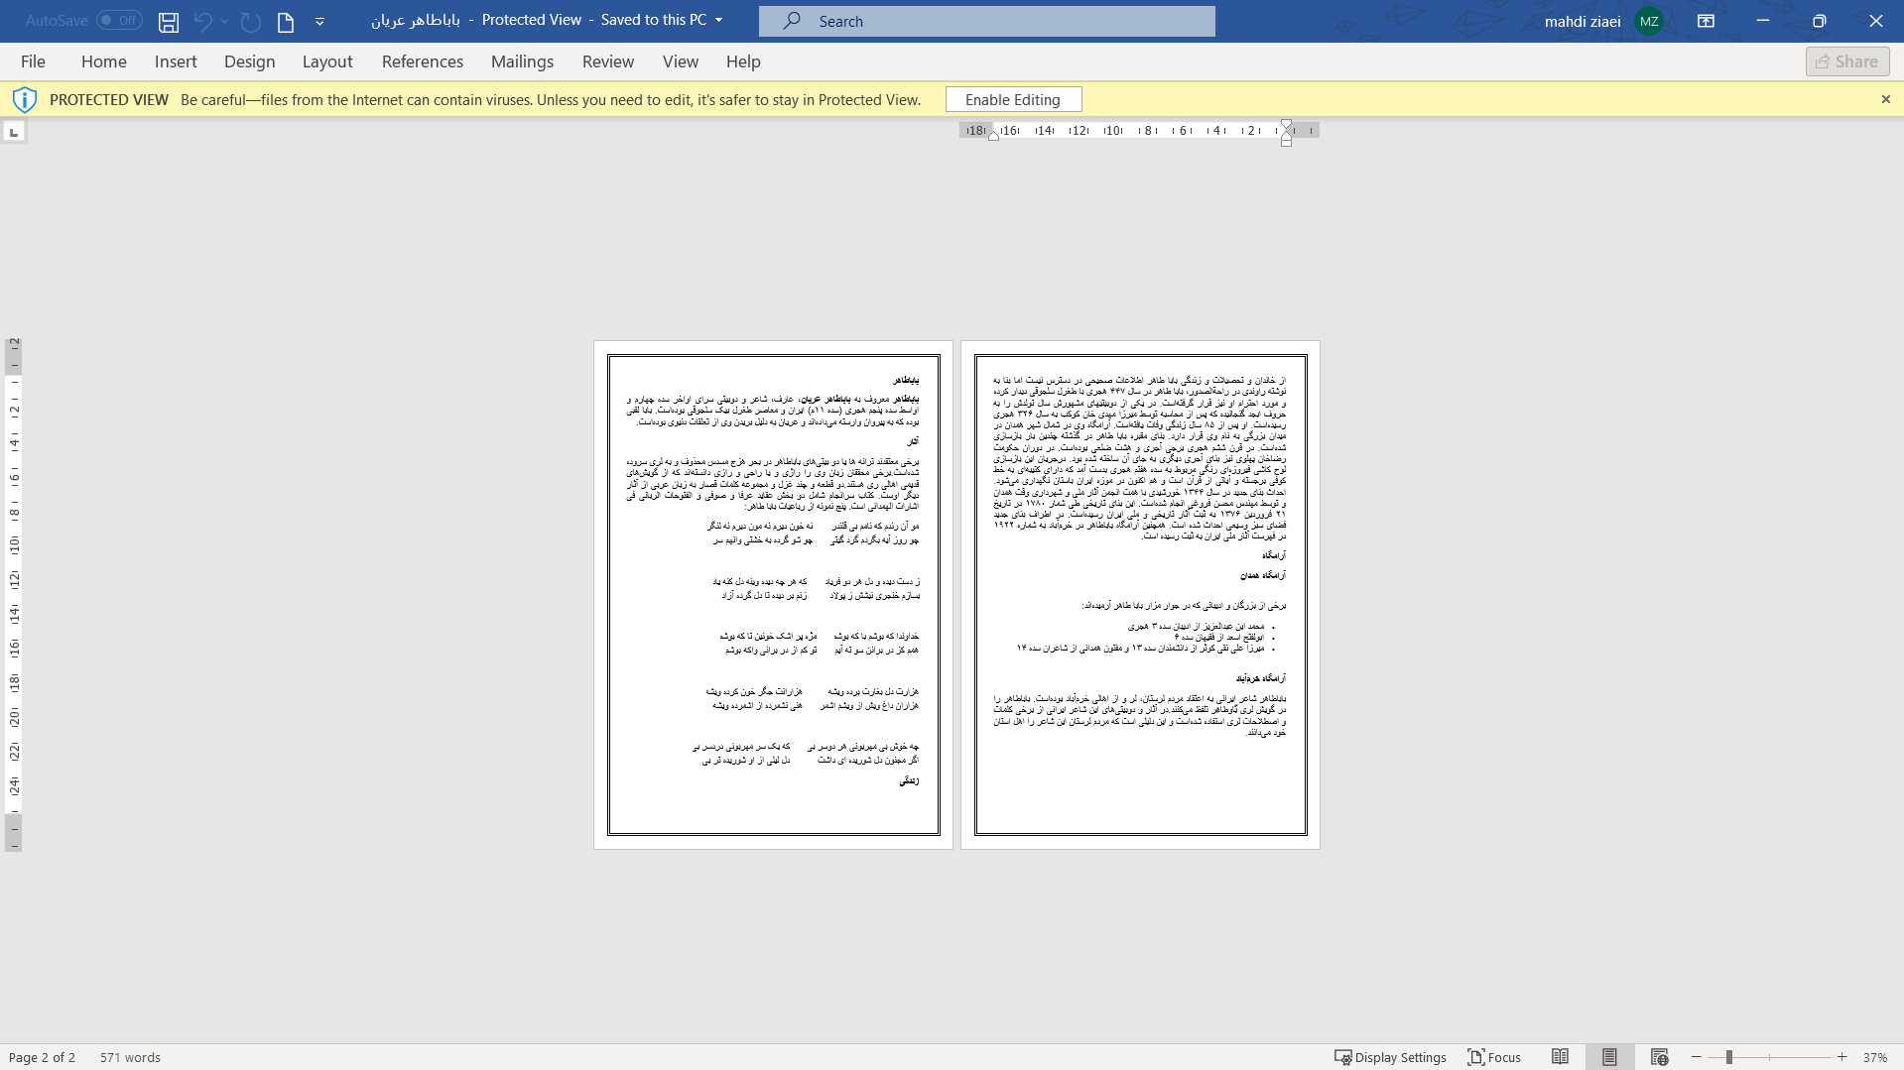
Task: Switch to the View tab
Action: coord(681,61)
